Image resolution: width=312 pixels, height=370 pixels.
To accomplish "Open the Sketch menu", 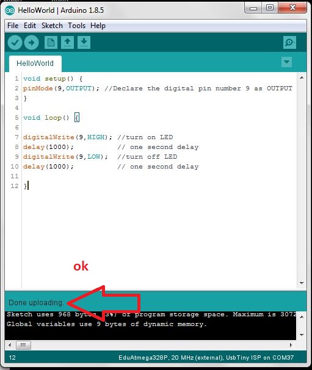I will pyautogui.click(x=52, y=26).
